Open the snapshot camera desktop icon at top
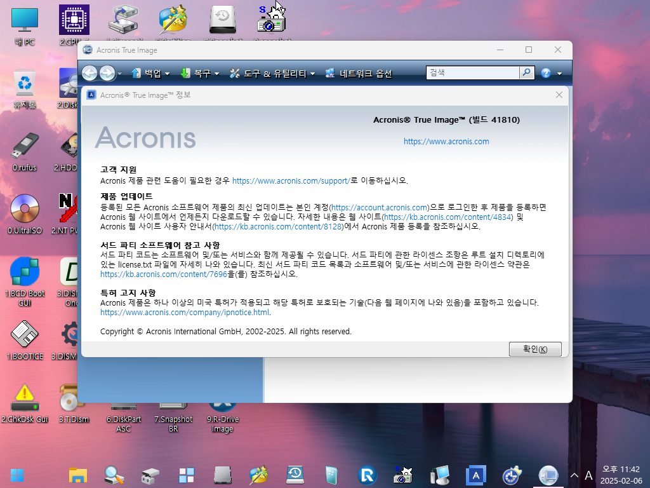Screen dimensions: 650x488 pyautogui.click(x=272, y=21)
